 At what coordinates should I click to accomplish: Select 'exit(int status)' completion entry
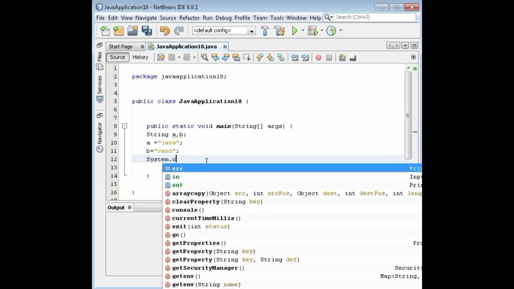point(292,226)
